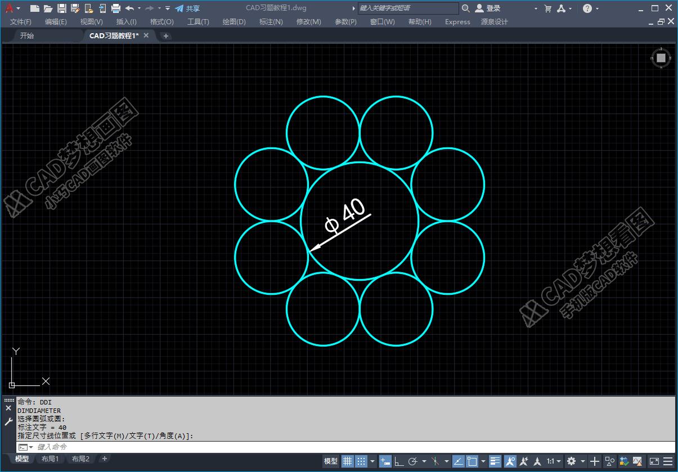Open the 工具(T) menu

[198, 22]
